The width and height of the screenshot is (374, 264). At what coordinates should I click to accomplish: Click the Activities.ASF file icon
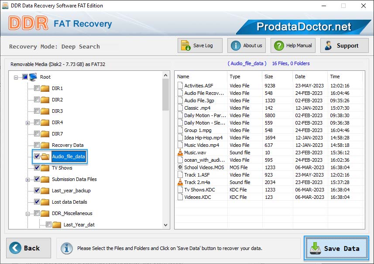click(180, 86)
